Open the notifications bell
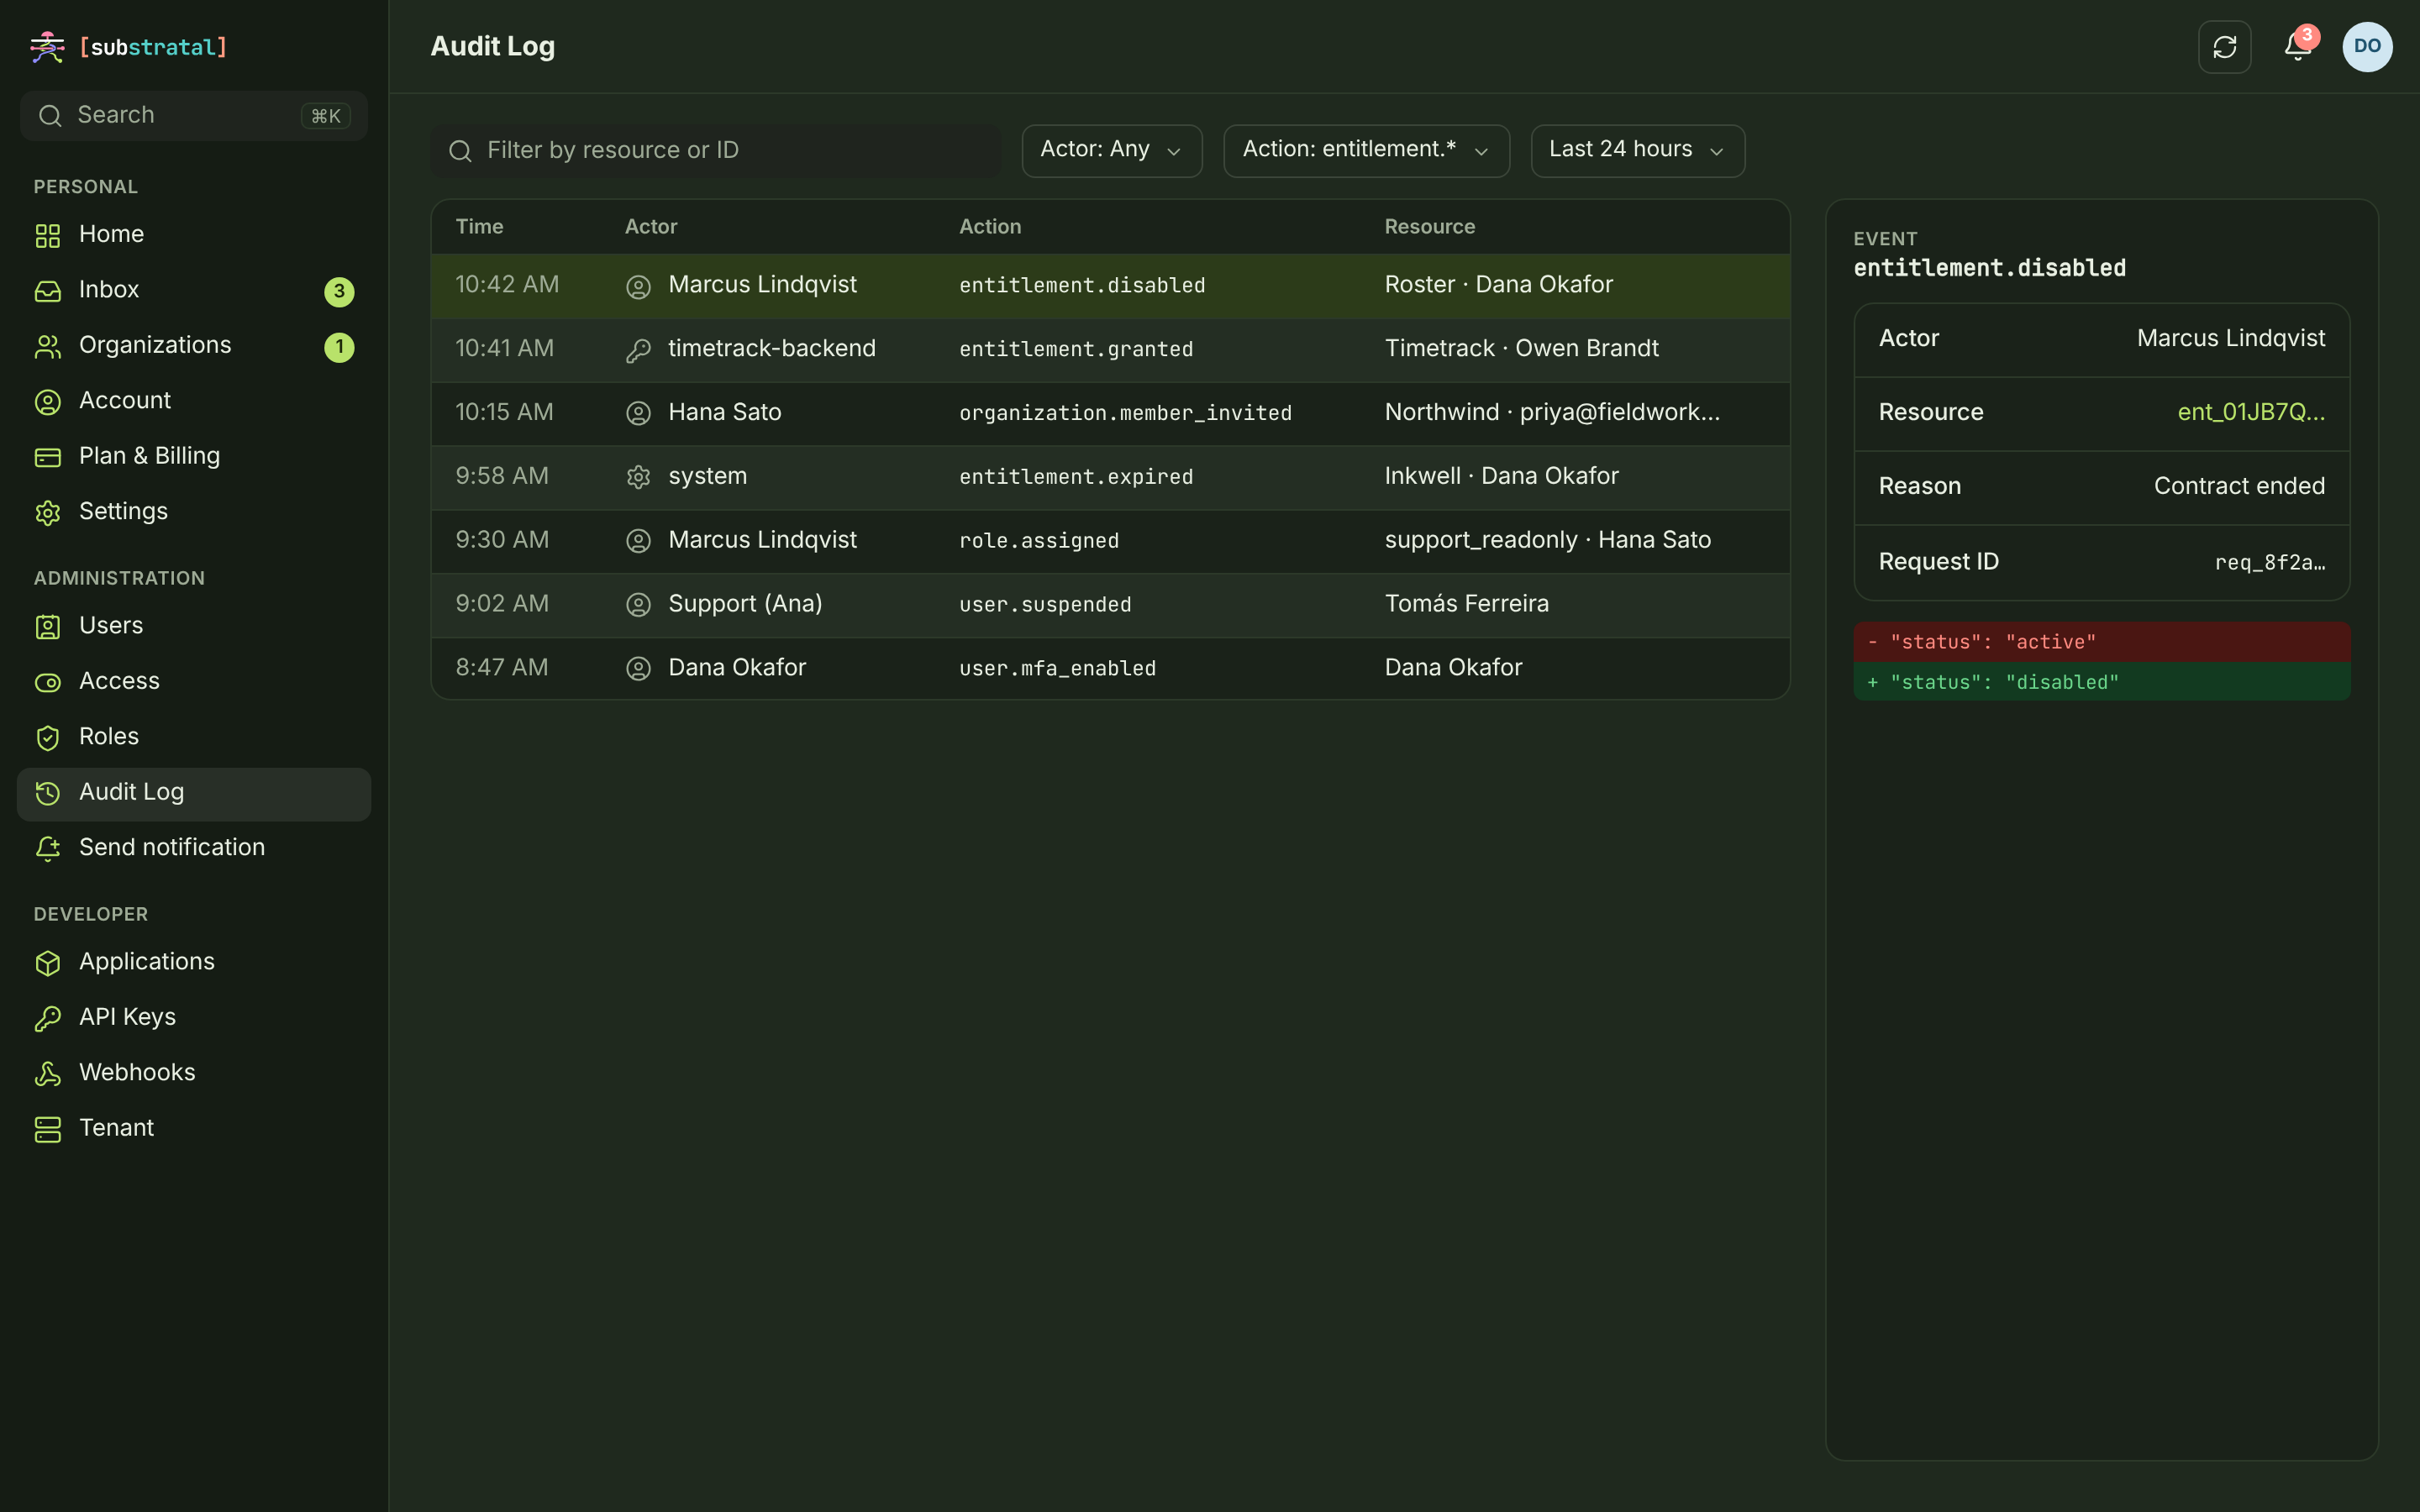The width and height of the screenshot is (2420, 1512). [x=2297, y=47]
